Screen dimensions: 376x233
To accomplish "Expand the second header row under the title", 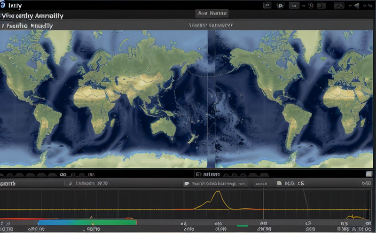I will (x=27, y=26).
